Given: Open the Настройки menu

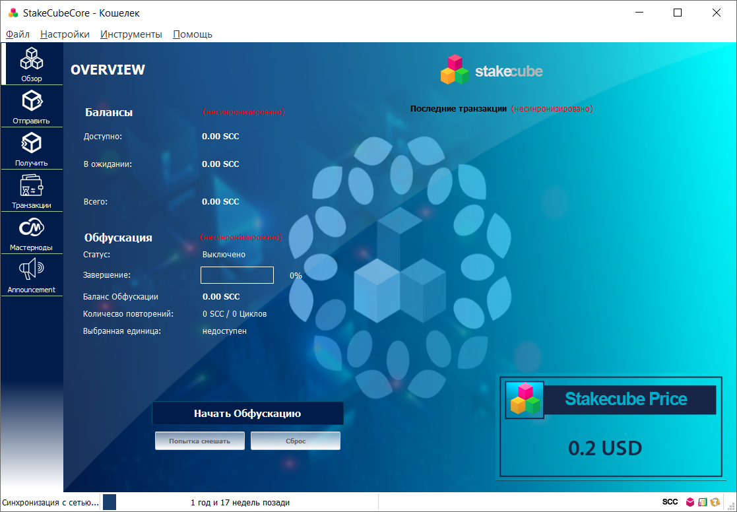Looking at the screenshot, I should click(x=65, y=34).
